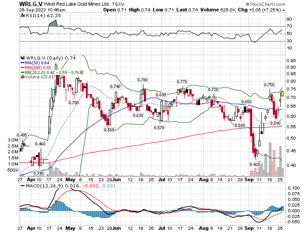The image size is (307, 232).
Task: Click the 26-Sep-2023 10:46am timestamp
Action: 42,10
